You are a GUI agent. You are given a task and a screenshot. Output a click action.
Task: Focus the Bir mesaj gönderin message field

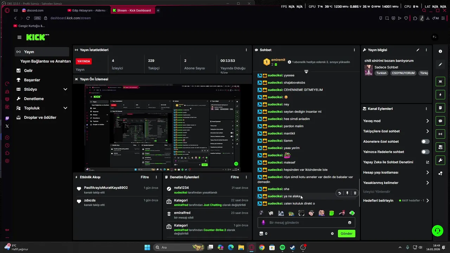306,222
